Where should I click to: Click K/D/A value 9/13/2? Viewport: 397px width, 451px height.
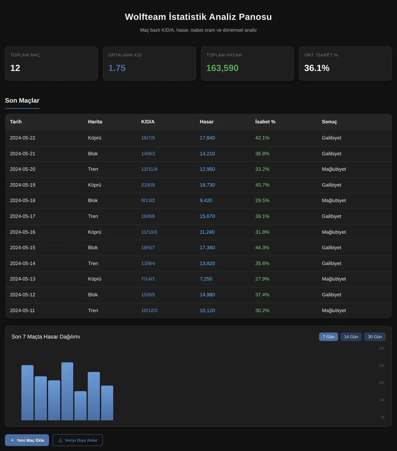(148, 201)
